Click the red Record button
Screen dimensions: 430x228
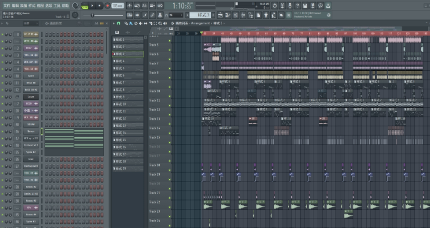[107, 5]
